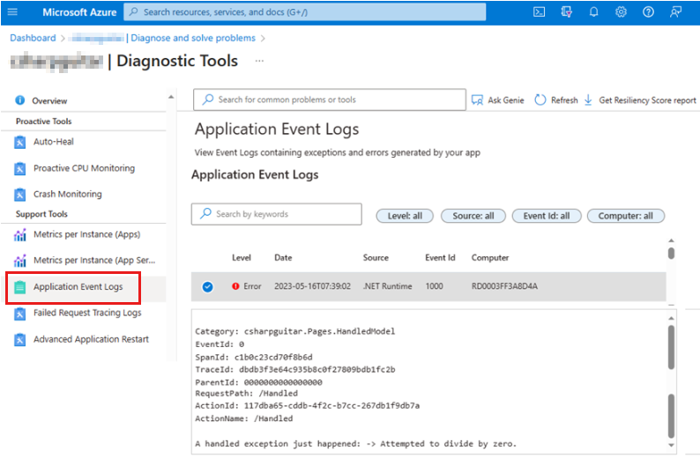Select Auto-Heal in the sidebar
Screen dimensions: 700x458
point(54,142)
